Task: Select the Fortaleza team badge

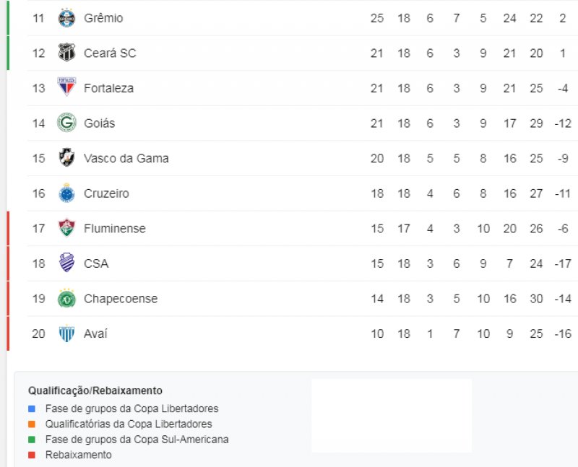Action: pyautogui.click(x=66, y=87)
